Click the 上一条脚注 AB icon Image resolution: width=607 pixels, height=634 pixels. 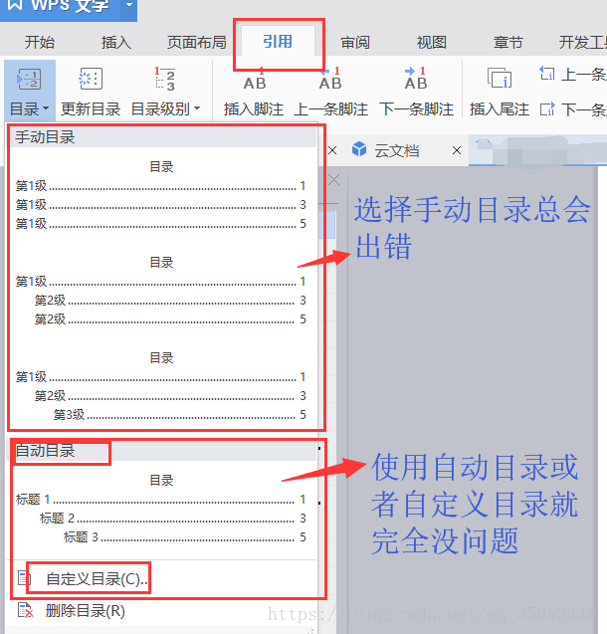(x=330, y=79)
